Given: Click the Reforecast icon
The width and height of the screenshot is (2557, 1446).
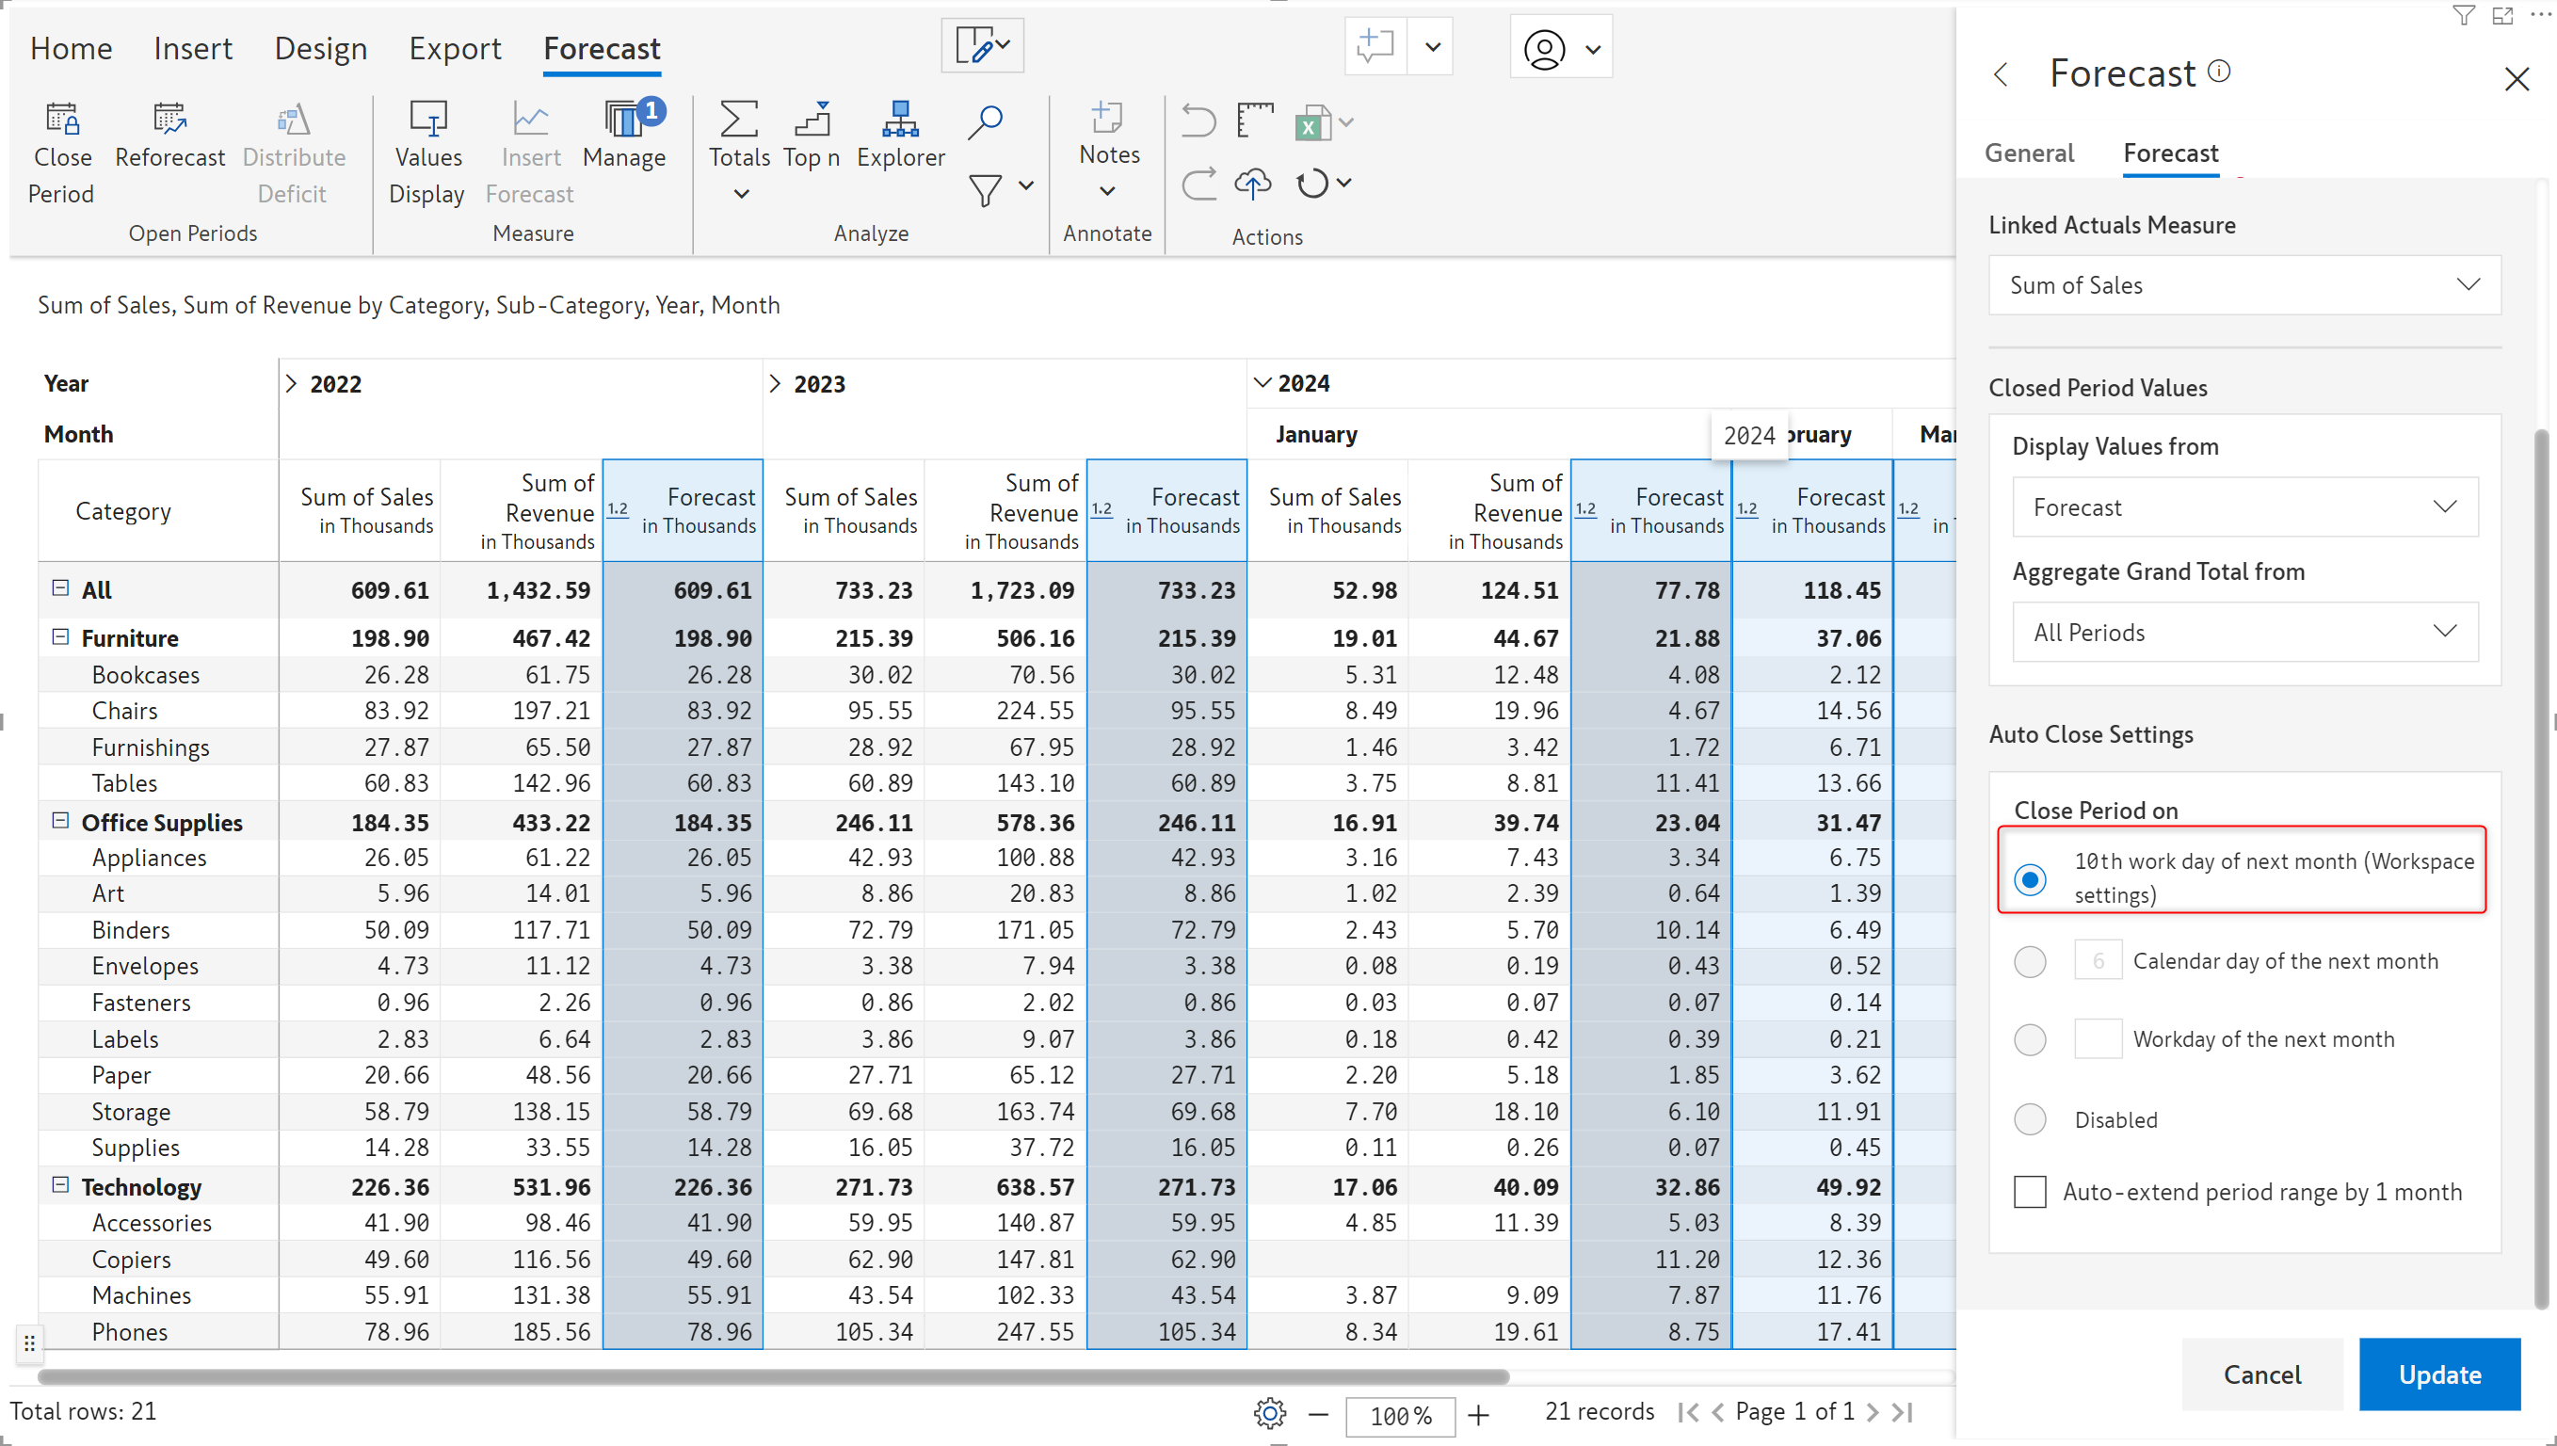Looking at the screenshot, I should pos(169,120).
